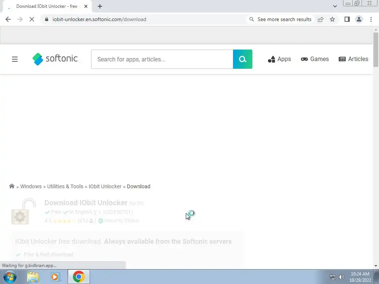Screen dimensions: 379x284
Task: Focus the Search for apps, articles field
Action: click(162, 59)
